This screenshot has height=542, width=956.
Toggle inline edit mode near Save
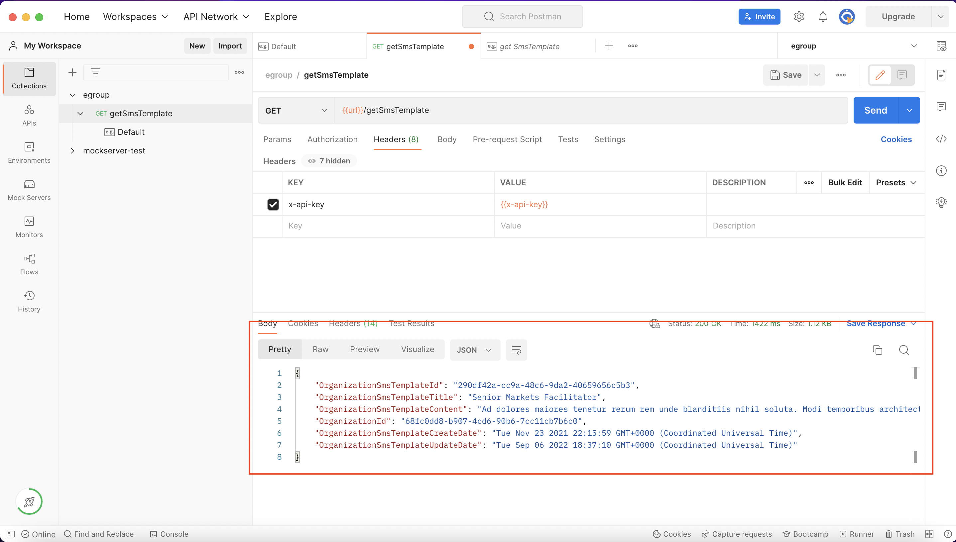click(x=880, y=75)
